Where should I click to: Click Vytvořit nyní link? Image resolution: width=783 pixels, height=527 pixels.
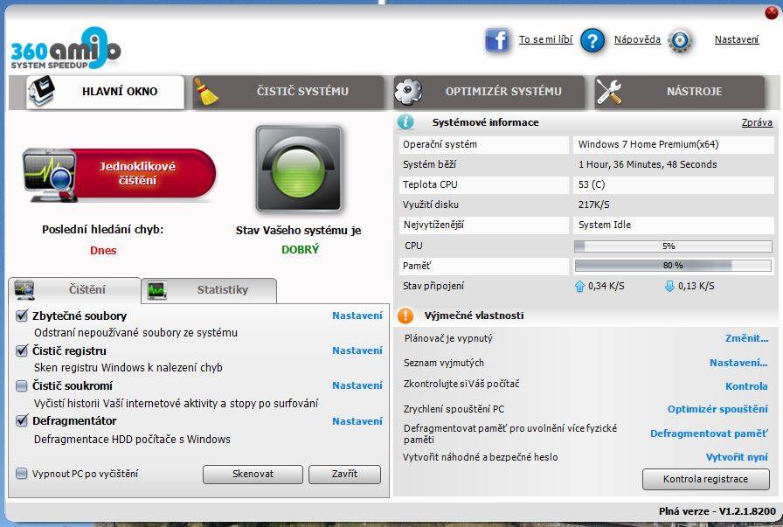click(x=737, y=457)
